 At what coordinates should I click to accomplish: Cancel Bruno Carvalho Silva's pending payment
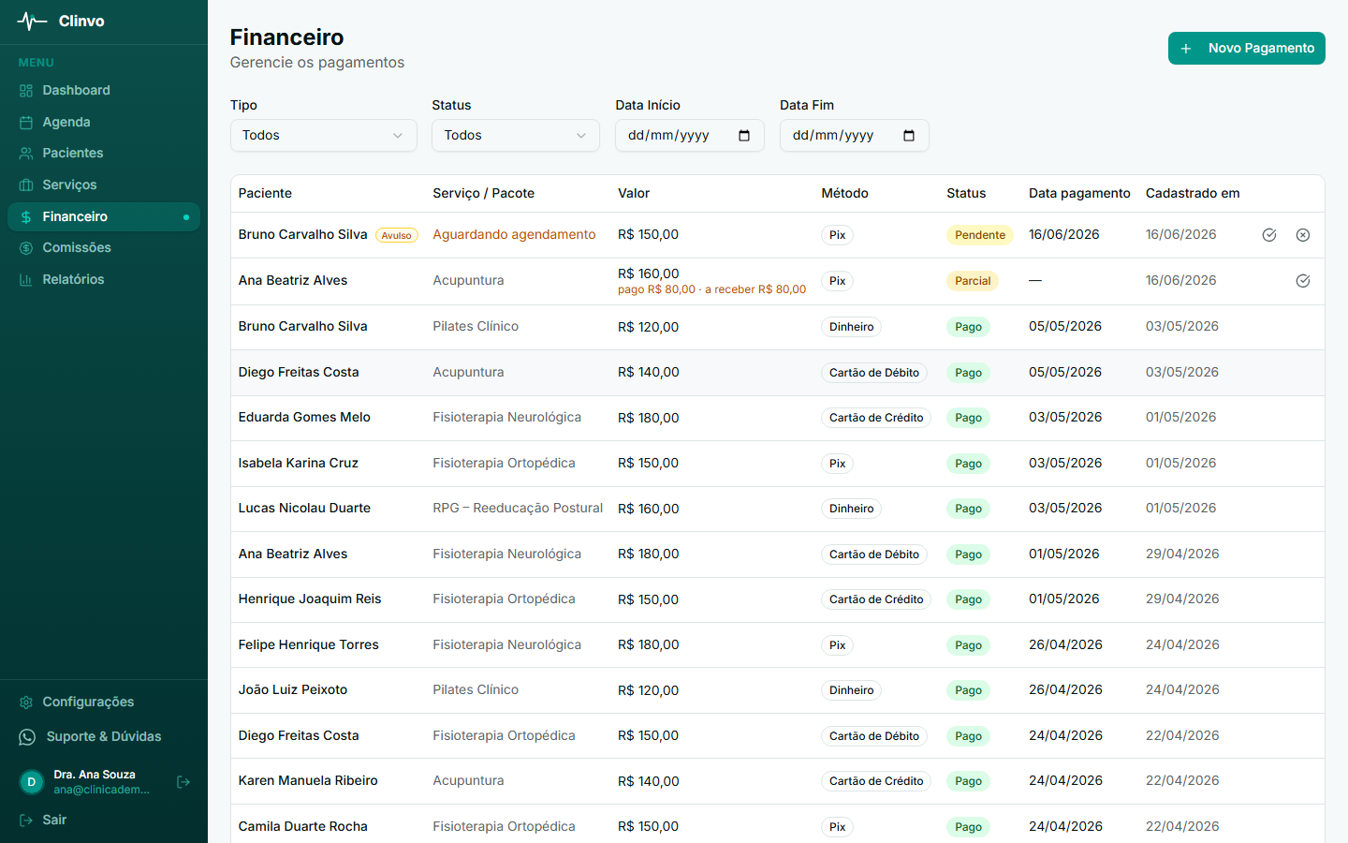pos(1303,235)
